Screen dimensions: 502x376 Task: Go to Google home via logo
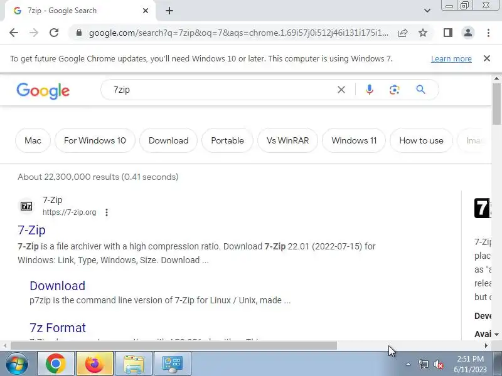pyautogui.click(x=43, y=91)
